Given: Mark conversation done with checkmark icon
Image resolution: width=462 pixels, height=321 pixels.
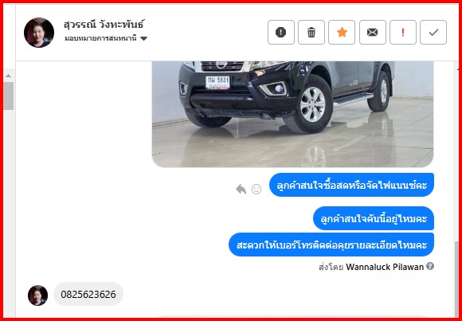Looking at the screenshot, I should click(x=433, y=32).
